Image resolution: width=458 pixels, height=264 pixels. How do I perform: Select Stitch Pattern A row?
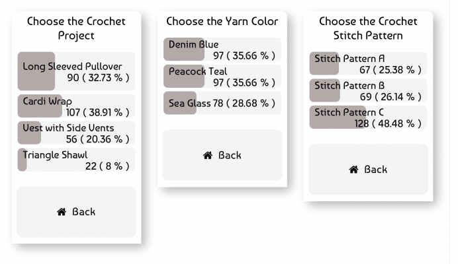tap(369, 63)
